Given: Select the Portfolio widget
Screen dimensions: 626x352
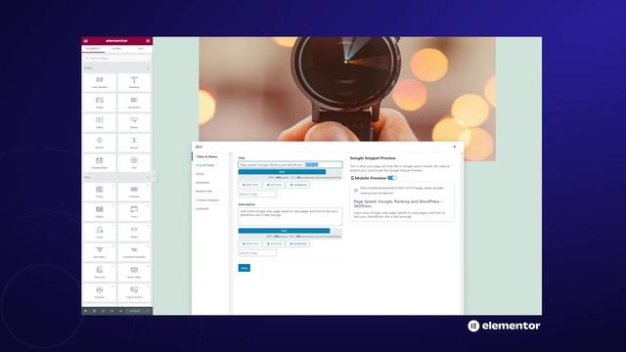Looking at the screenshot, I should 134,192.
